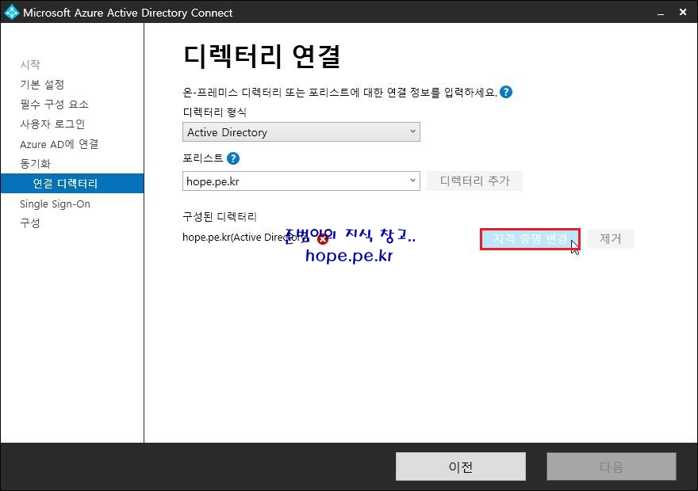
Task: Select 기본 설정 in the sidebar
Action: point(42,85)
